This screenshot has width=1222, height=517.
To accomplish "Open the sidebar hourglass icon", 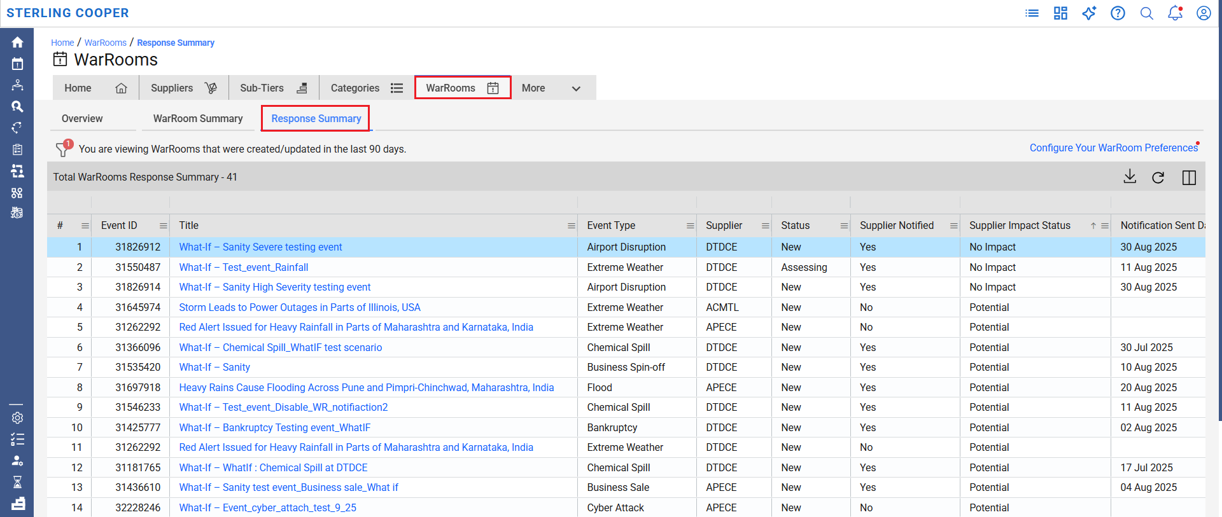I will tap(17, 482).
